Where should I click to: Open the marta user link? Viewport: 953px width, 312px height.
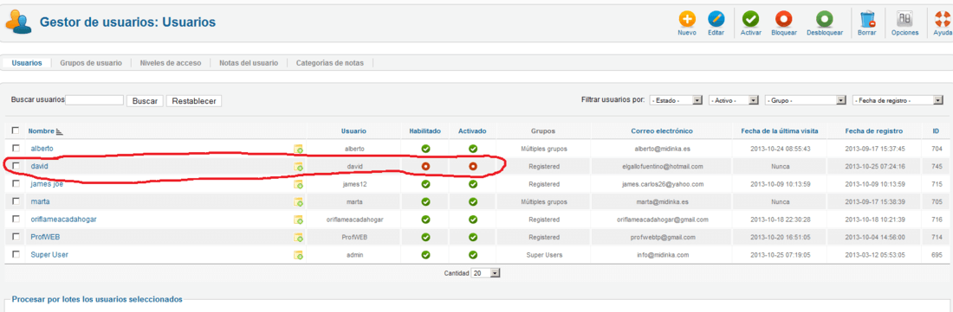[x=40, y=201]
